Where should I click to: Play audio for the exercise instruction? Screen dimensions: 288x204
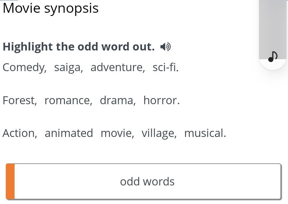click(x=166, y=47)
